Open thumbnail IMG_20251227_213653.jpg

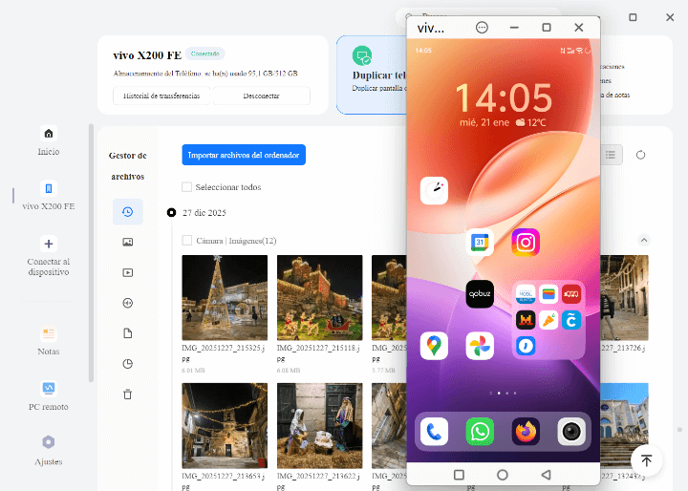point(225,426)
